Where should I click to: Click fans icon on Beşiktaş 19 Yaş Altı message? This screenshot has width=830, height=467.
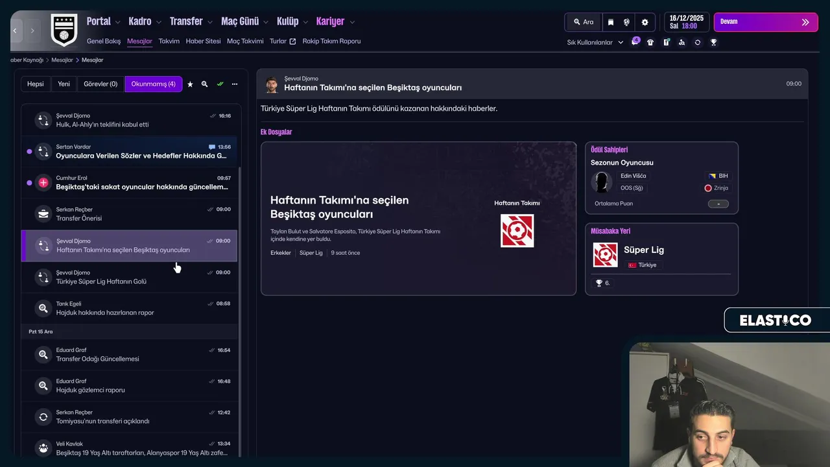(x=43, y=448)
